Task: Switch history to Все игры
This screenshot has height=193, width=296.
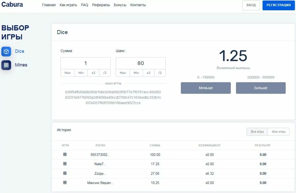Action: click(x=257, y=132)
